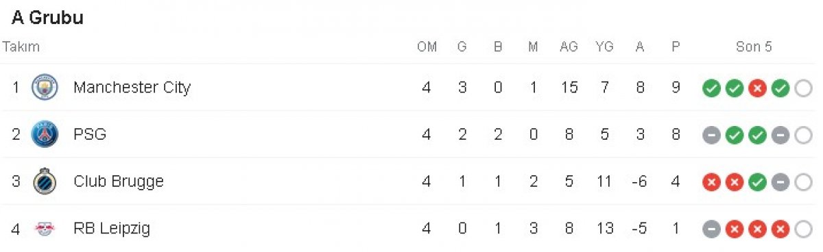Select RB Leipzig's gray draw result icon
Image resolution: width=823 pixels, height=252 pixels.
point(711,229)
